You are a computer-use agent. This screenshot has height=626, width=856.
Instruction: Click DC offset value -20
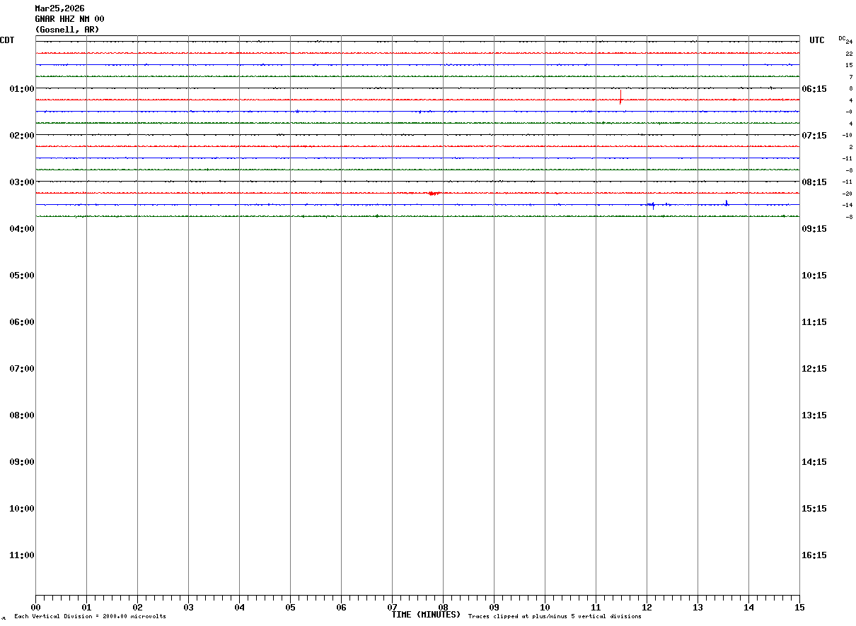coord(847,194)
